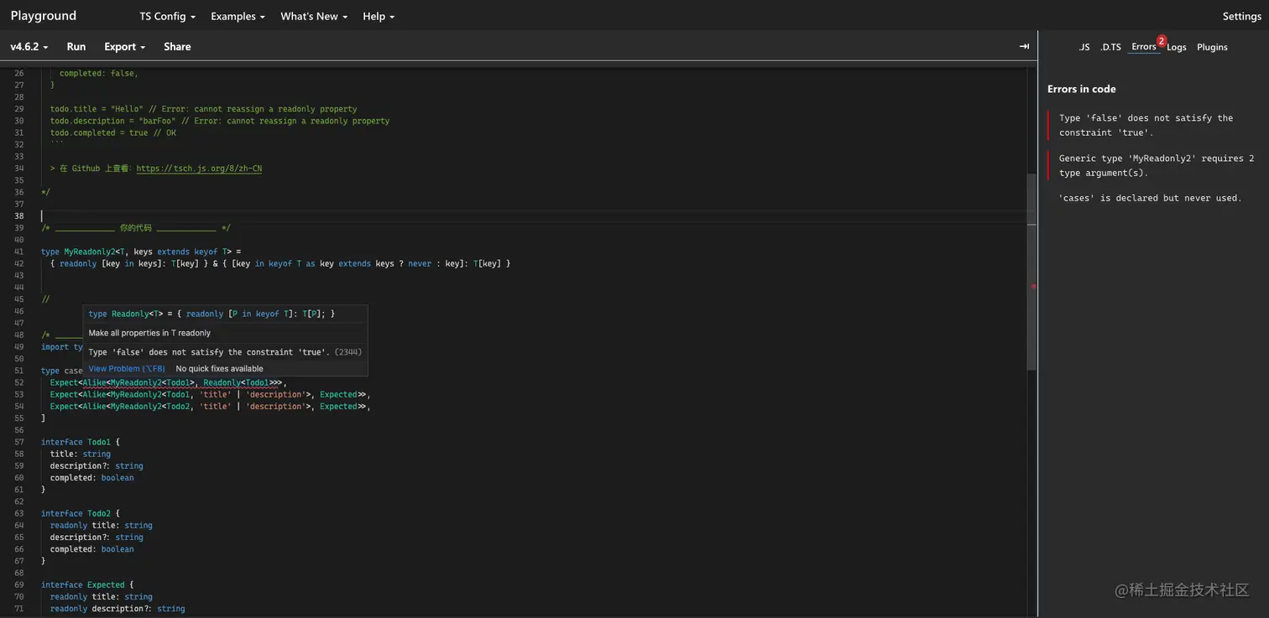This screenshot has height=618, width=1269.
Task: Select the Errors tab
Action: [x=1144, y=47]
